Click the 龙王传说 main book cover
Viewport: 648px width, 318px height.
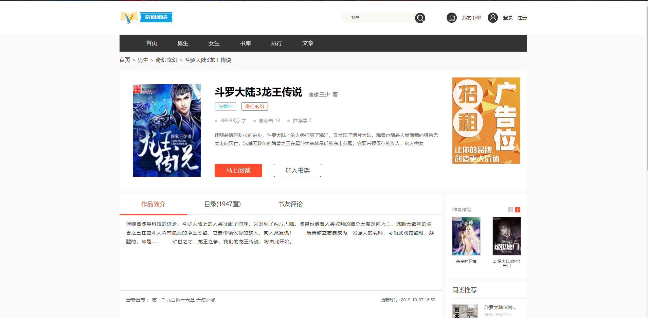167,130
